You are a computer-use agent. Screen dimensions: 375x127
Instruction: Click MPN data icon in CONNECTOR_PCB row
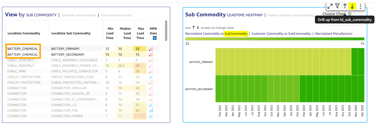151,110
